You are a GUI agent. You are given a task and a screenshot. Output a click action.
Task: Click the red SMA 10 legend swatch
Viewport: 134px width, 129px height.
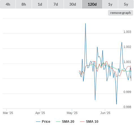point(82,122)
